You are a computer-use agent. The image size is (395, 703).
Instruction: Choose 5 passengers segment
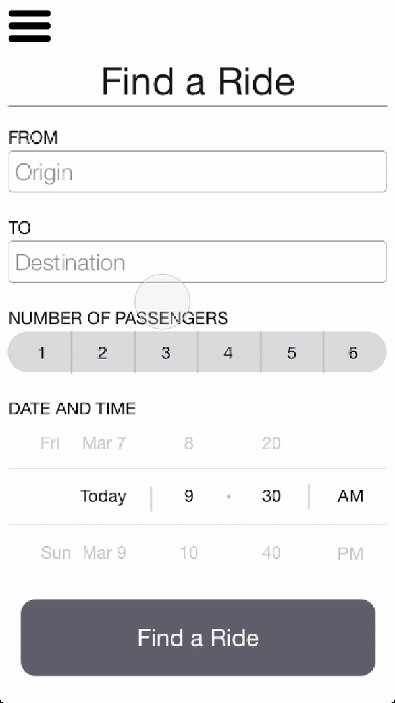coord(292,352)
